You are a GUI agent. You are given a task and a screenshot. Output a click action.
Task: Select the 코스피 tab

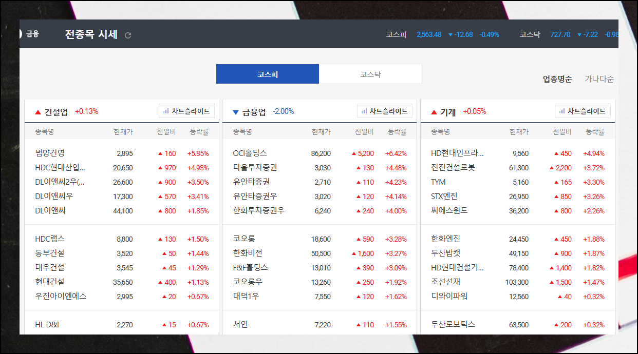click(x=268, y=74)
